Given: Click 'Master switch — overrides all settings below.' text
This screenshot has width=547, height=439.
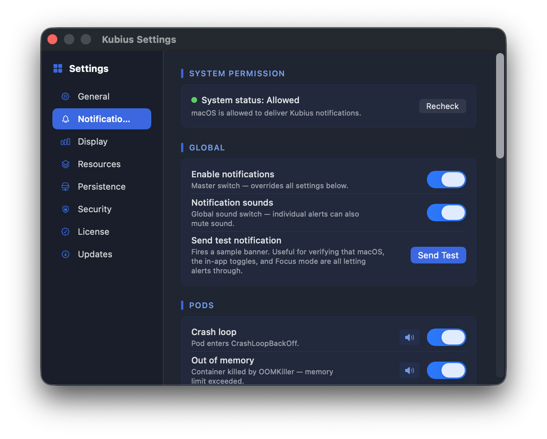Looking at the screenshot, I should pos(270,186).
